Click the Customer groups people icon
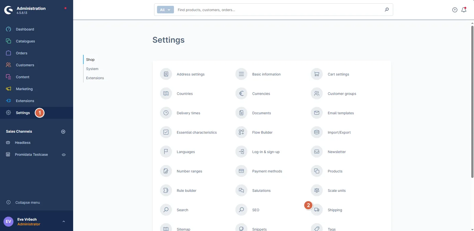The height and width of the screenshot is (231, 474). coord(317,93)
